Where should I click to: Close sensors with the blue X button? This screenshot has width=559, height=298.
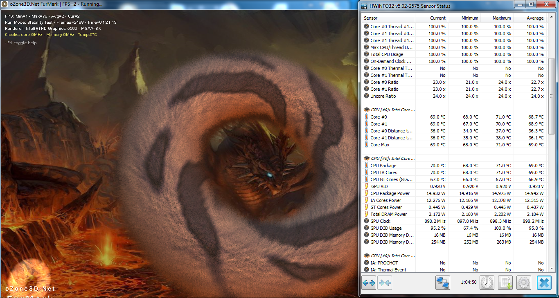click(544, 282)
